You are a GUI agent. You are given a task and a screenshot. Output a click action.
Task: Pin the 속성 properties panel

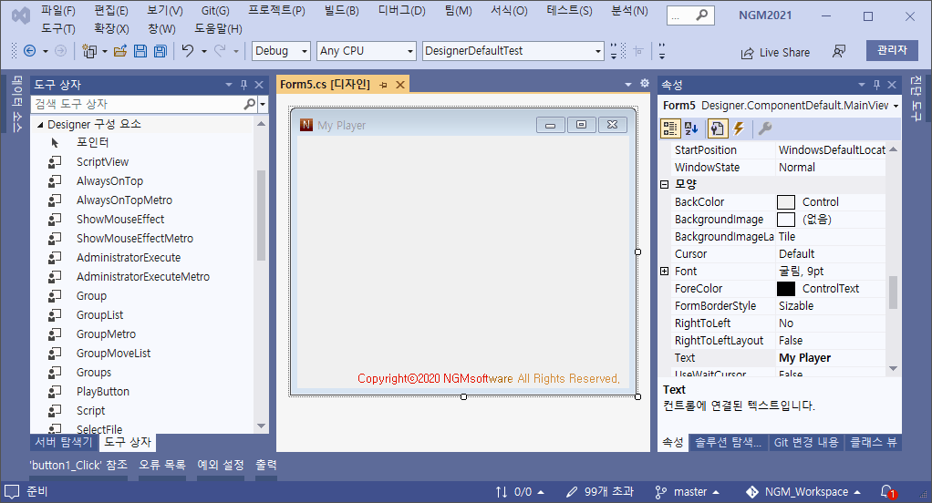coord(876,85)
